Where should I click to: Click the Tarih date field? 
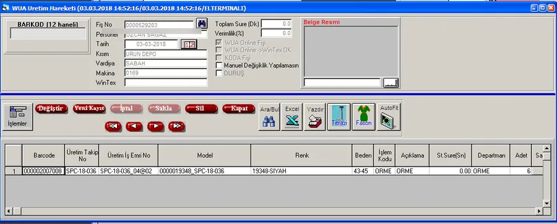(x=152, y=44)
